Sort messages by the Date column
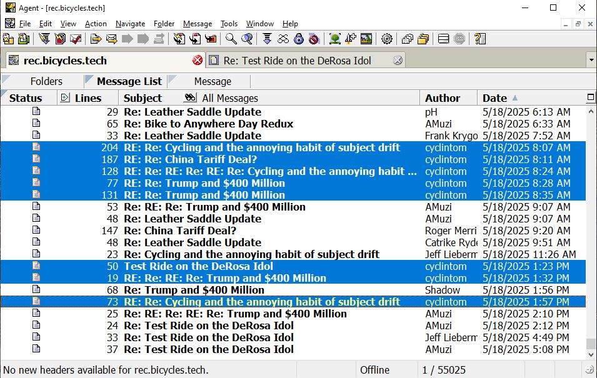The image size is (597, 378). [x=494, y=98]
